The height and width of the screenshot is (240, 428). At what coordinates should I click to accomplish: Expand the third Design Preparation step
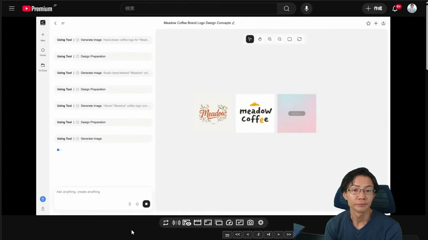pyautogui.click(x=103, y=122)
